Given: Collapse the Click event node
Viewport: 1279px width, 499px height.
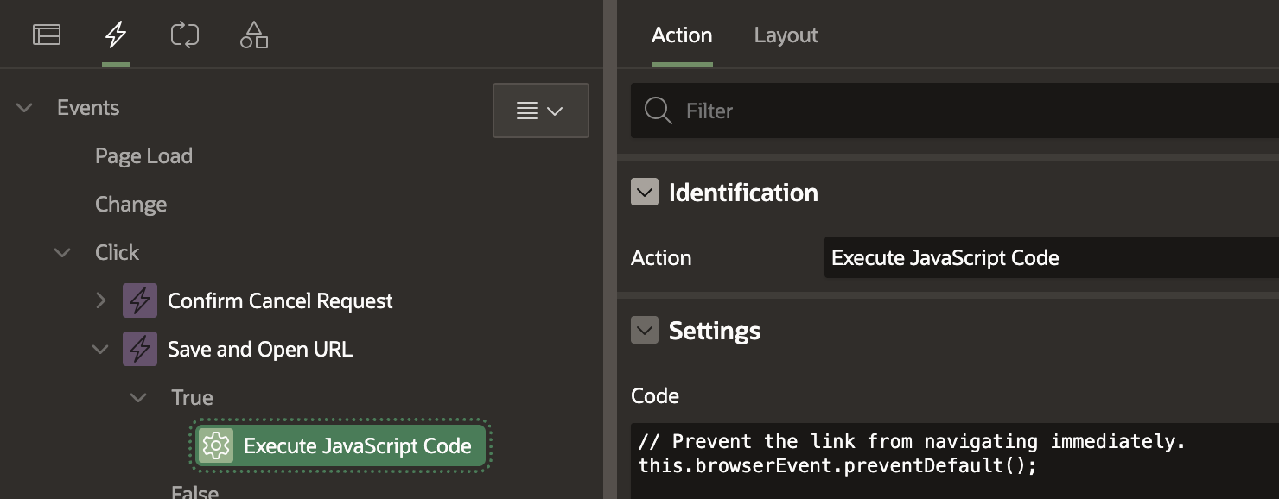Looking at the screenshot, I should pos(63,253).
